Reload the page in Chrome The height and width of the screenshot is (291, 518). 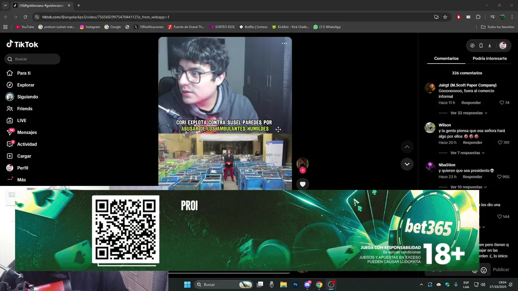click(25, 17)
